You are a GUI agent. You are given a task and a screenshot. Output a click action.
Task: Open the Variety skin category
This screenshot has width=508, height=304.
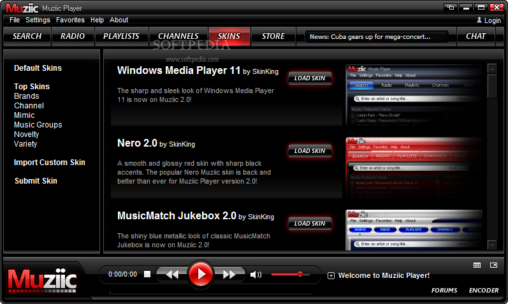25,144
